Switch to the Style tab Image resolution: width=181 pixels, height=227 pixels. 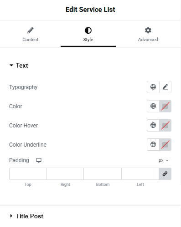click(88, 34)
